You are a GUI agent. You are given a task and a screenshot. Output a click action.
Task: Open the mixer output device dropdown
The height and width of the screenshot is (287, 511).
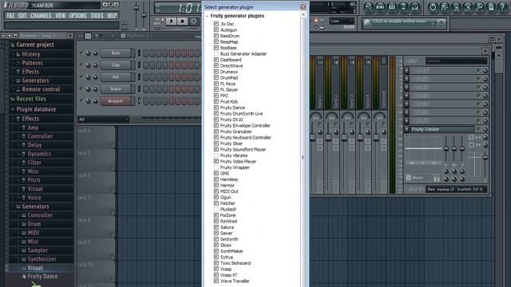[457, 189]
